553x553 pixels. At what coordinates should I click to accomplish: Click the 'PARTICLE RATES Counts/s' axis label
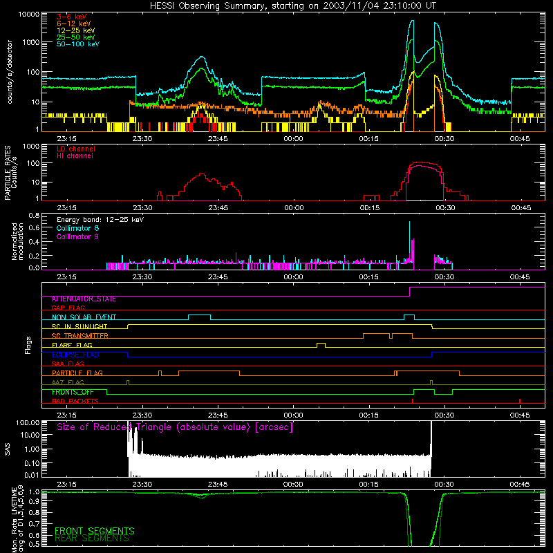pyautogui.click(x=10, y=173)
